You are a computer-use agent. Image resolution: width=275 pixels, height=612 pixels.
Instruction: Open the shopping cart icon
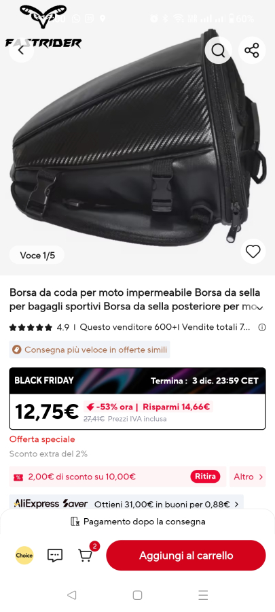pyautogui.click(x=86, y=555)
